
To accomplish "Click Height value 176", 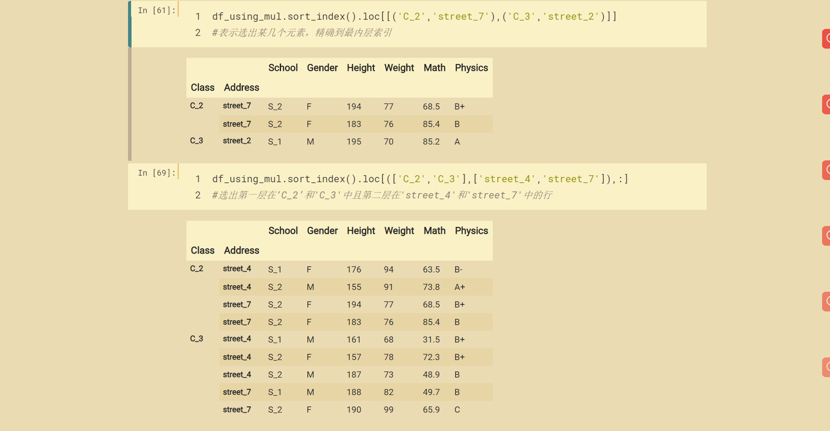I will (354, 270).
